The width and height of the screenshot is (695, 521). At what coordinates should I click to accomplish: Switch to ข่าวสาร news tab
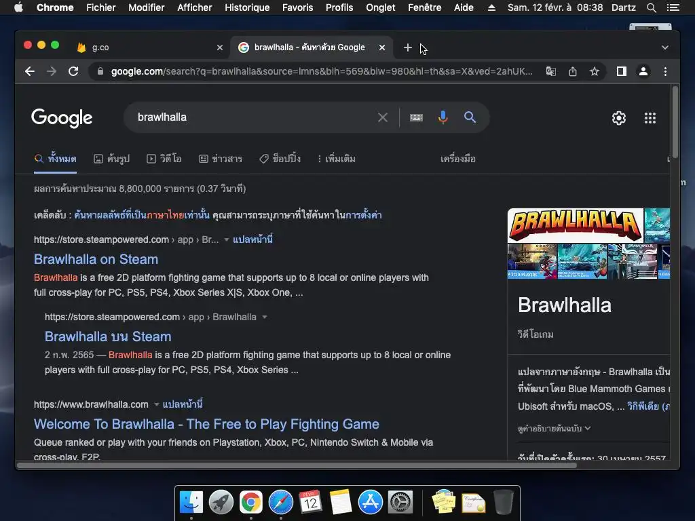[x=221, y=159]
